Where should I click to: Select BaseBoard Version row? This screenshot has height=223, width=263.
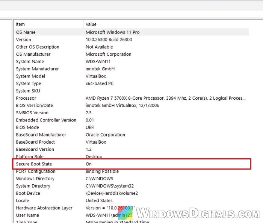(x=132, y=149)
